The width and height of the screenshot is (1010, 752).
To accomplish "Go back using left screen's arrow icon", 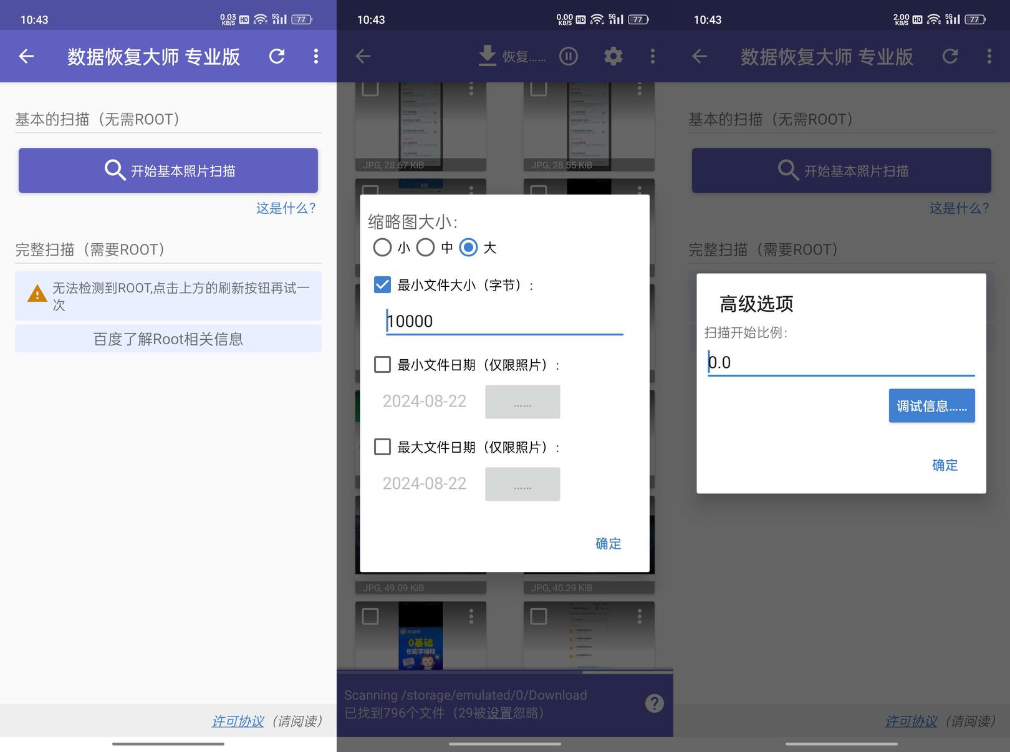I will coord(26,57).
